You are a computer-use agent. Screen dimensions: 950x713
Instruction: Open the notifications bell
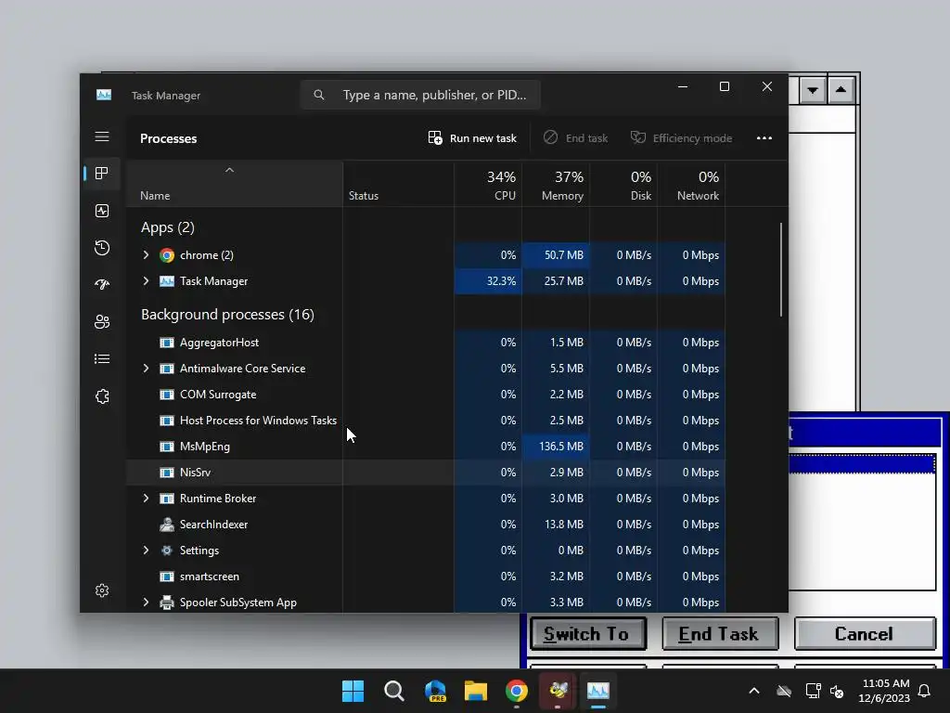(925, 691)
